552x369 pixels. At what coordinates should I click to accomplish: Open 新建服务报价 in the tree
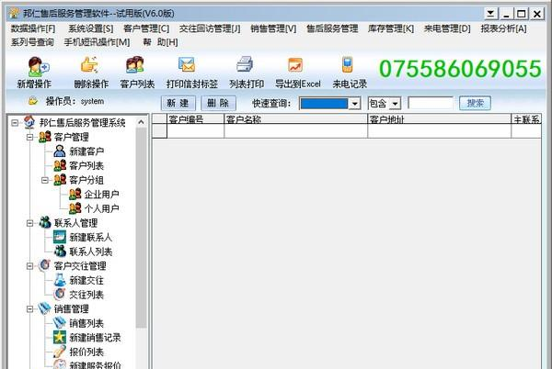pos(95,365)
